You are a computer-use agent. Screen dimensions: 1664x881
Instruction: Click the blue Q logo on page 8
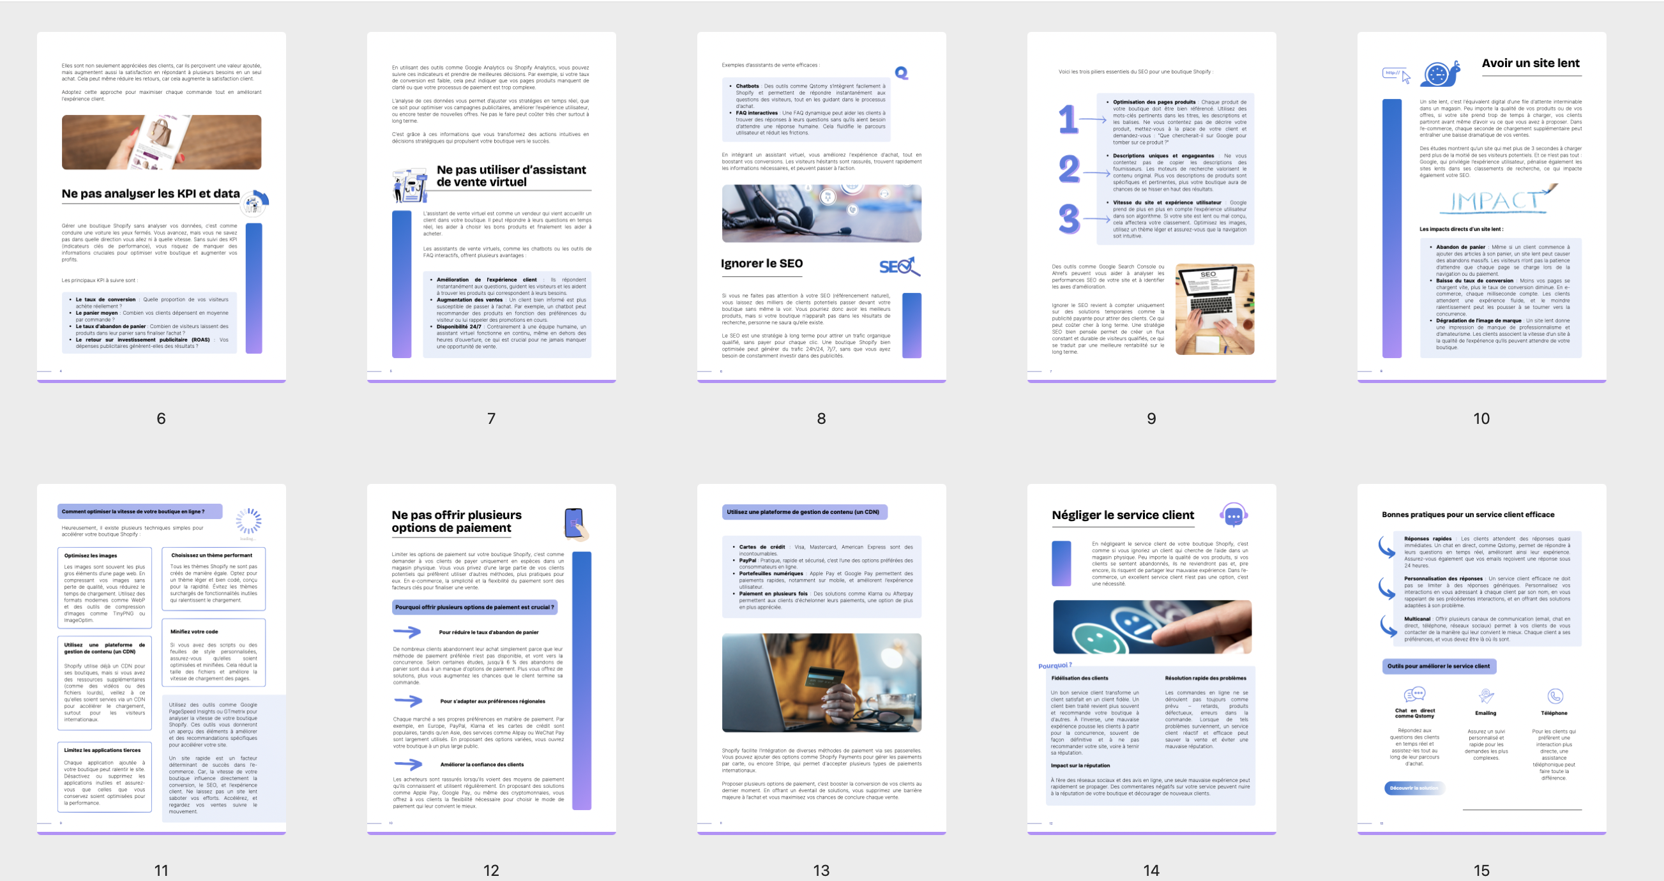point(902,73)
